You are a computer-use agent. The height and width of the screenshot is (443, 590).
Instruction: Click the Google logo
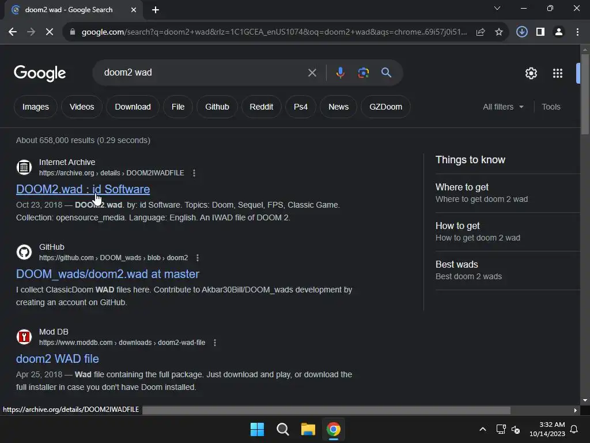tap(40, 73)
